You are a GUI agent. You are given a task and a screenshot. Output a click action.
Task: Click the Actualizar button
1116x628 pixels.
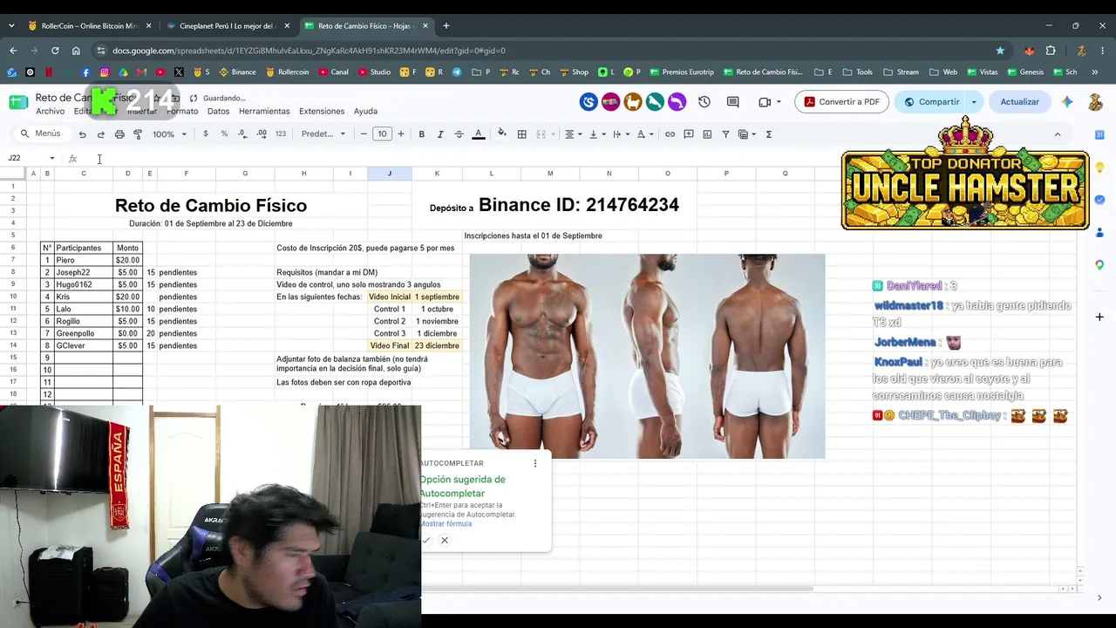pos(1019,102)
